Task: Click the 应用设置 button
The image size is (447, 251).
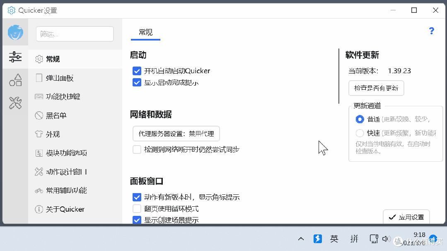Action: (x=406, y=217)
